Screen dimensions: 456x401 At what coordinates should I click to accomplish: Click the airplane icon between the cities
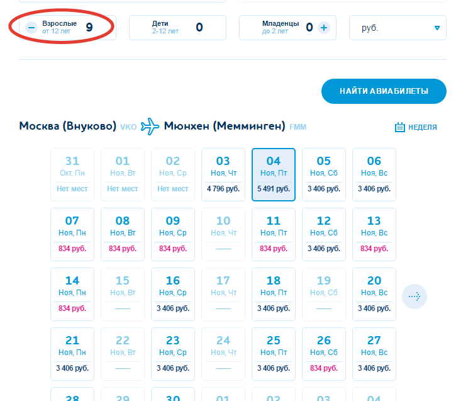point(150,126)
